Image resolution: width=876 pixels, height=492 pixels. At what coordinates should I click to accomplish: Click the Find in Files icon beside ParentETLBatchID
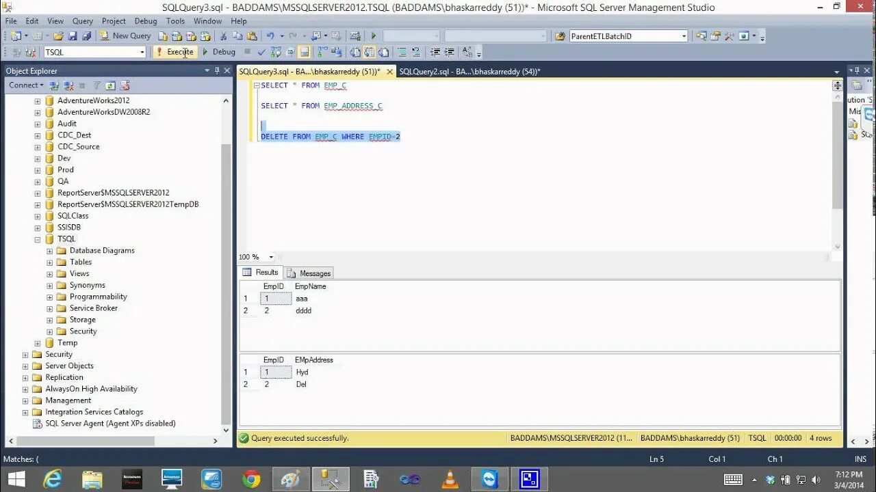560,36
